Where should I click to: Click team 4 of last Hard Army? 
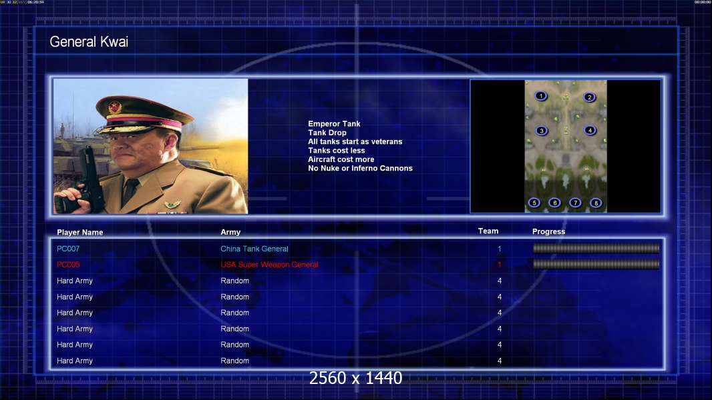500,361
